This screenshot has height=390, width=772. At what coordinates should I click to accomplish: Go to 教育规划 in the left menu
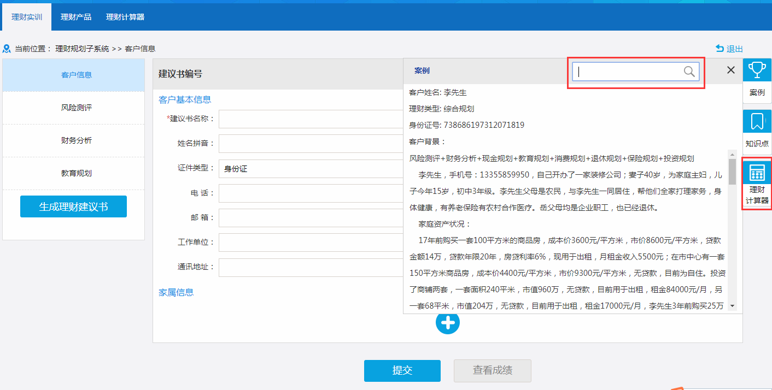click(76, 173)
